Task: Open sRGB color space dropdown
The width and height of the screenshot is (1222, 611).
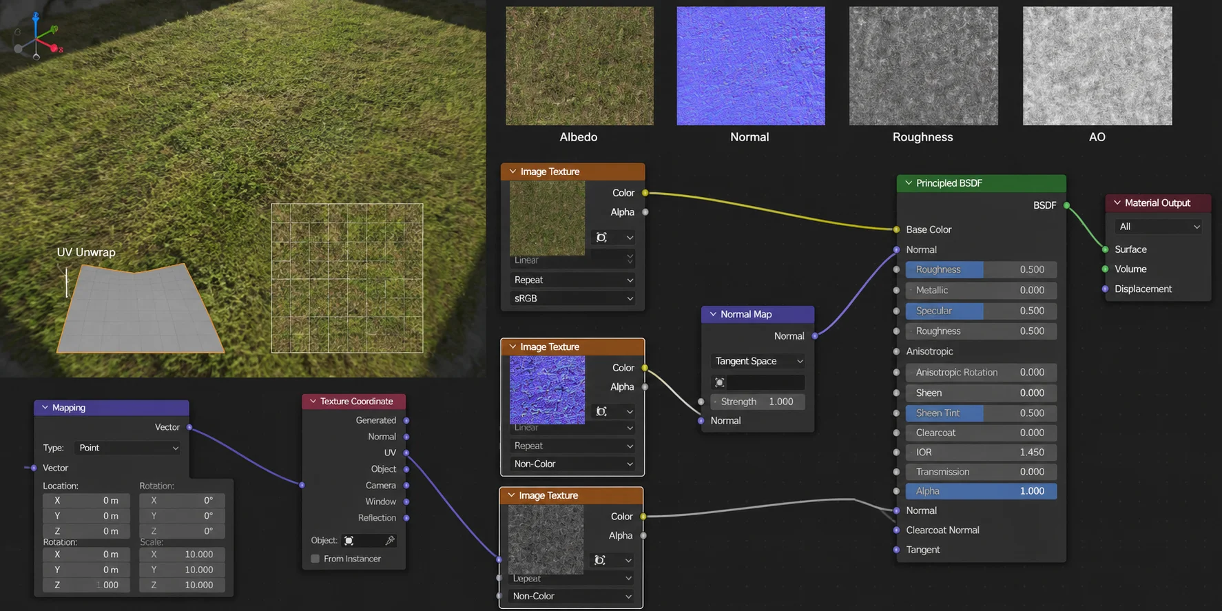Action: click(572, 298)
